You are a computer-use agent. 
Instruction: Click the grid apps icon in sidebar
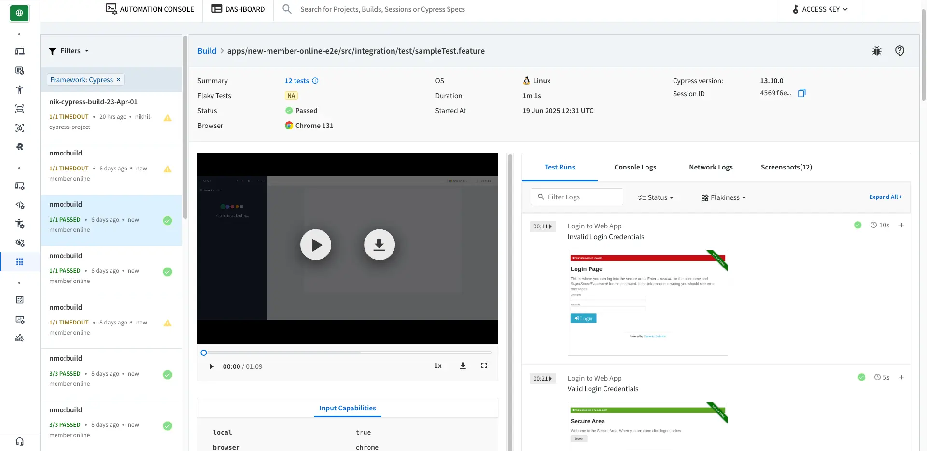point(20,262)
